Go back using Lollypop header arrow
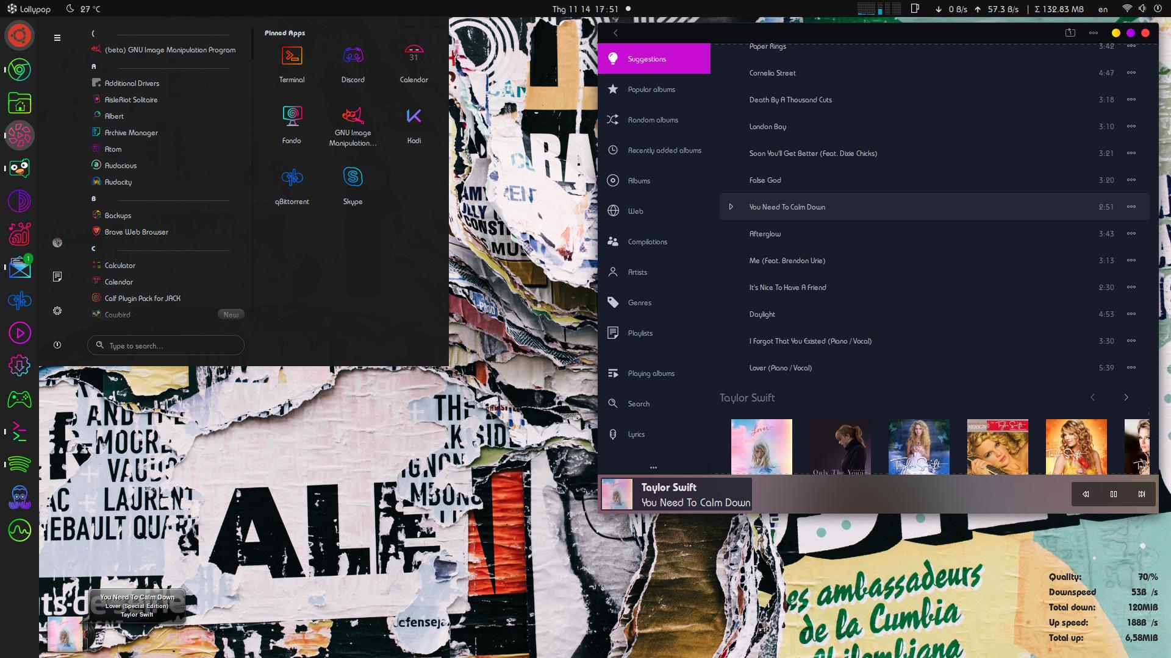 pyautogui.click(x=615, y=33)
